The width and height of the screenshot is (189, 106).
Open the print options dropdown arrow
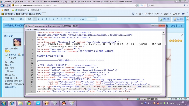[x=153, y=14]
